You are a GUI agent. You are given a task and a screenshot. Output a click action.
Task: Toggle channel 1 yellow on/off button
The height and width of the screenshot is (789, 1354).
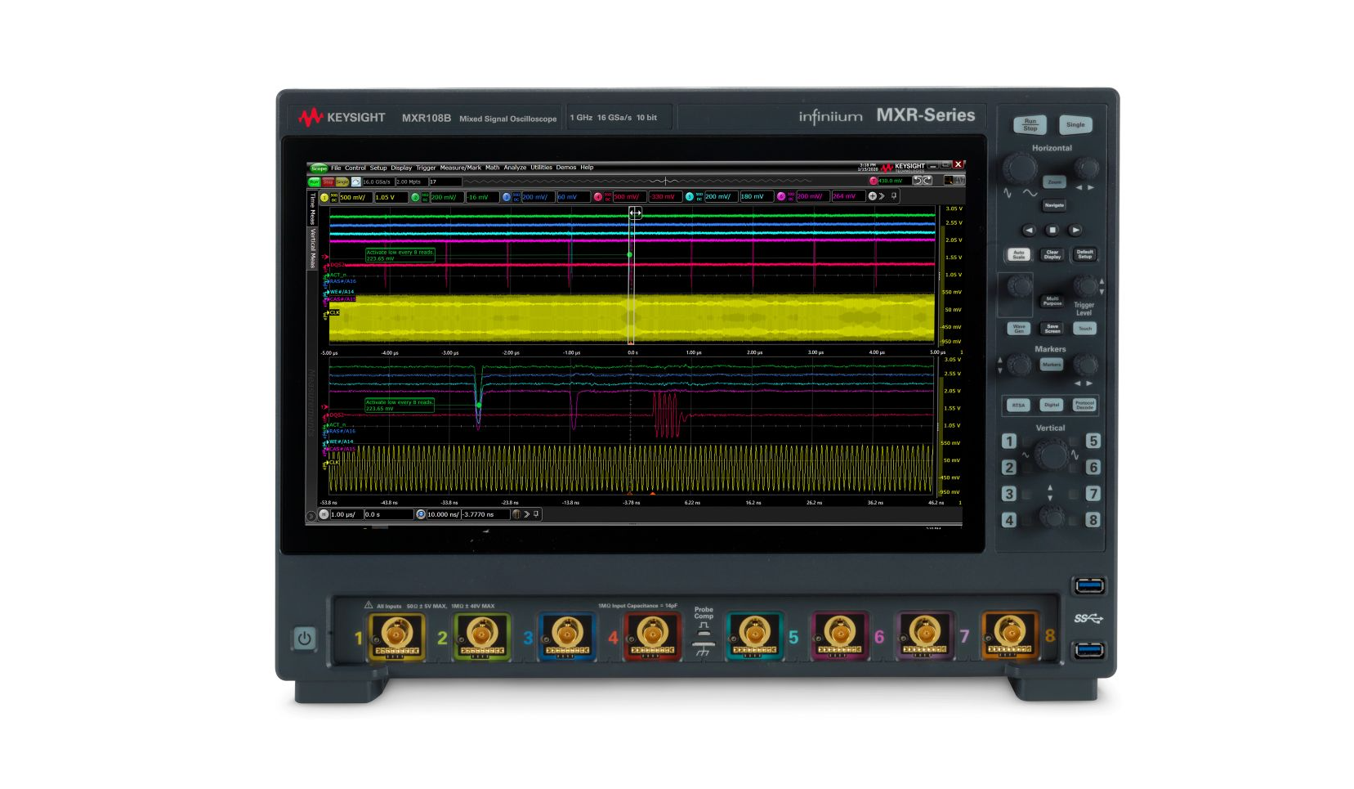pos(324,197)
